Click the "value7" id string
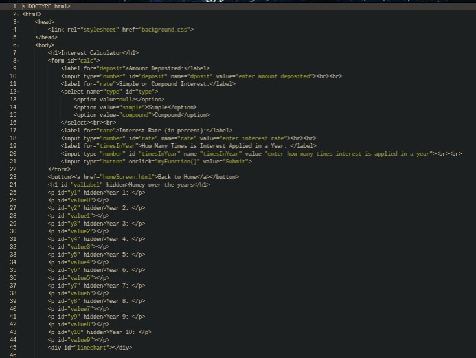Viewport: 476px width, 358px height. pos(82,309)
